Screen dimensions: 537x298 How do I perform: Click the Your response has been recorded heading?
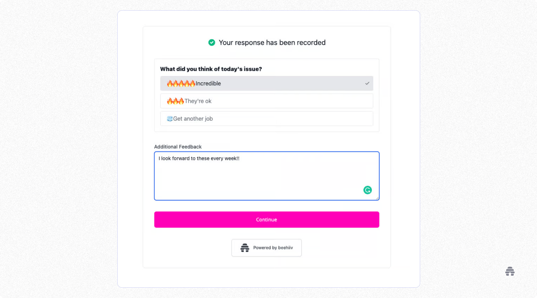point(272,42)
